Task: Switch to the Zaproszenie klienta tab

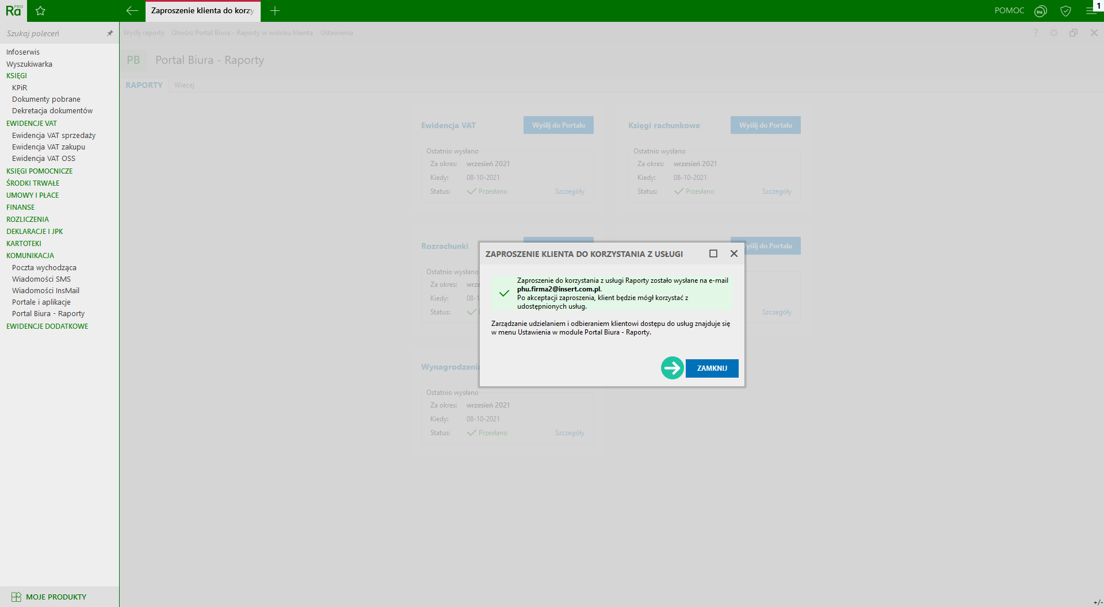Action: point(202,11)
